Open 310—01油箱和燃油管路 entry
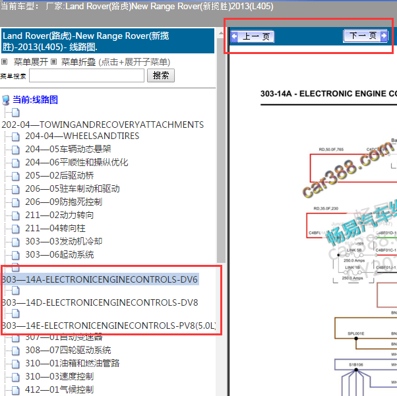Viewport: 397px width, 396px height. [72, 363]
